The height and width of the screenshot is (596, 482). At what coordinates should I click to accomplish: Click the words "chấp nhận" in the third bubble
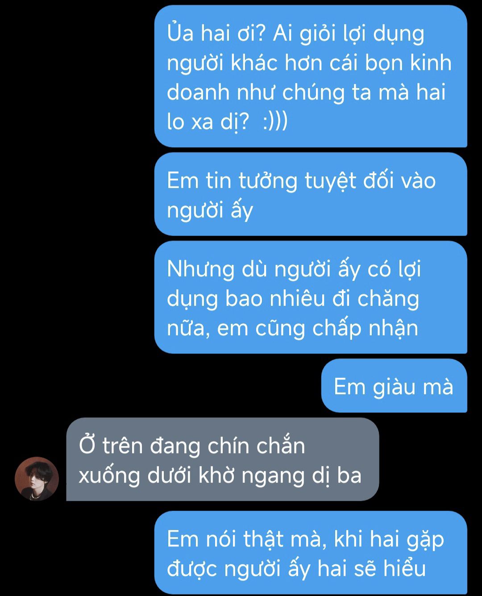365,328
